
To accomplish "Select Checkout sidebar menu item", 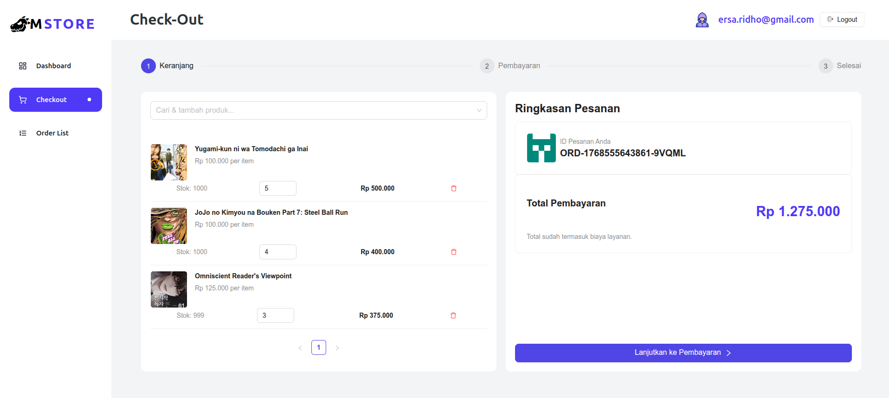I will pyautogui.click(x=55, y=100).
